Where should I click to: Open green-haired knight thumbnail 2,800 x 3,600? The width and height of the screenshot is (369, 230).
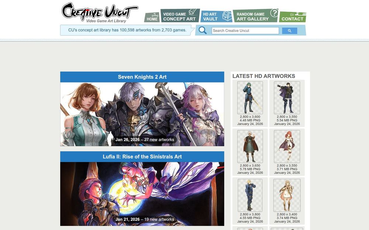250,98
